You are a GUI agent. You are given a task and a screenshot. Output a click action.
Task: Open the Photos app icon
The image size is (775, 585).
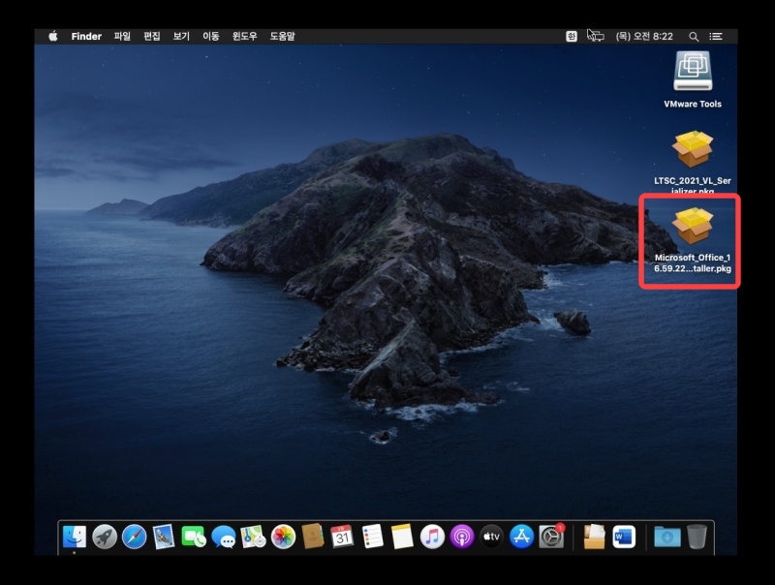point(283,537)
